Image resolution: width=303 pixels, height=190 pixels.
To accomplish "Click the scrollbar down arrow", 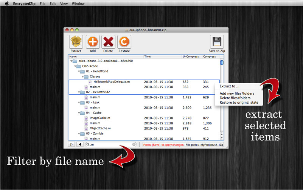I will coord(222,138).
